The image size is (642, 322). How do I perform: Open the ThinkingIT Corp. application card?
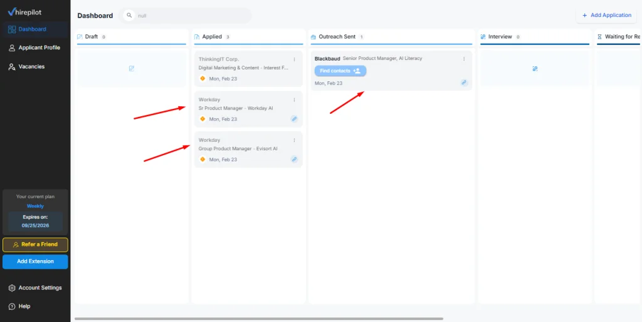(x=248, y=69)
